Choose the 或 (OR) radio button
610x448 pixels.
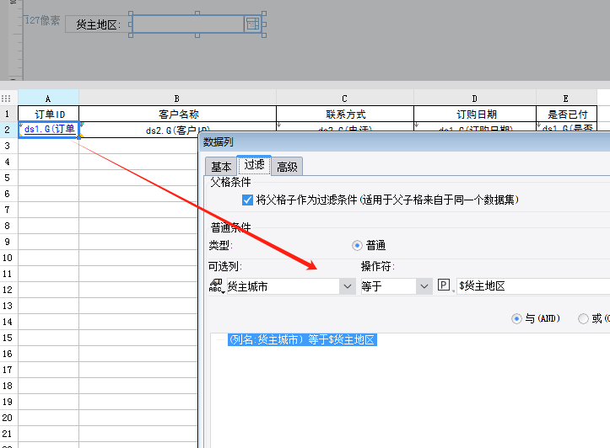coord(583,318)
